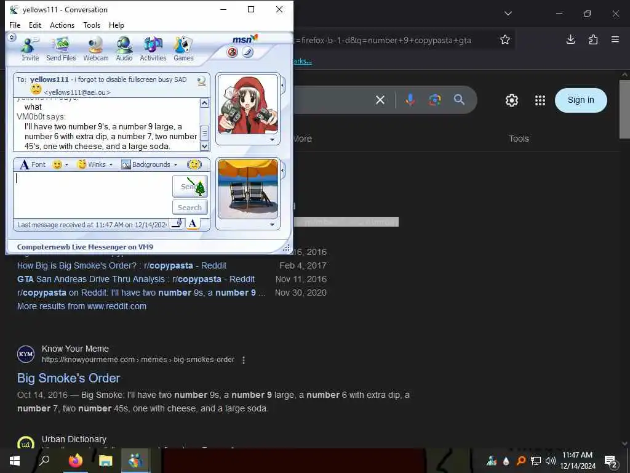The width and height of the screenshot is (630, 473).
Task: Start an Audio call
Action: [x=124, y=49]
